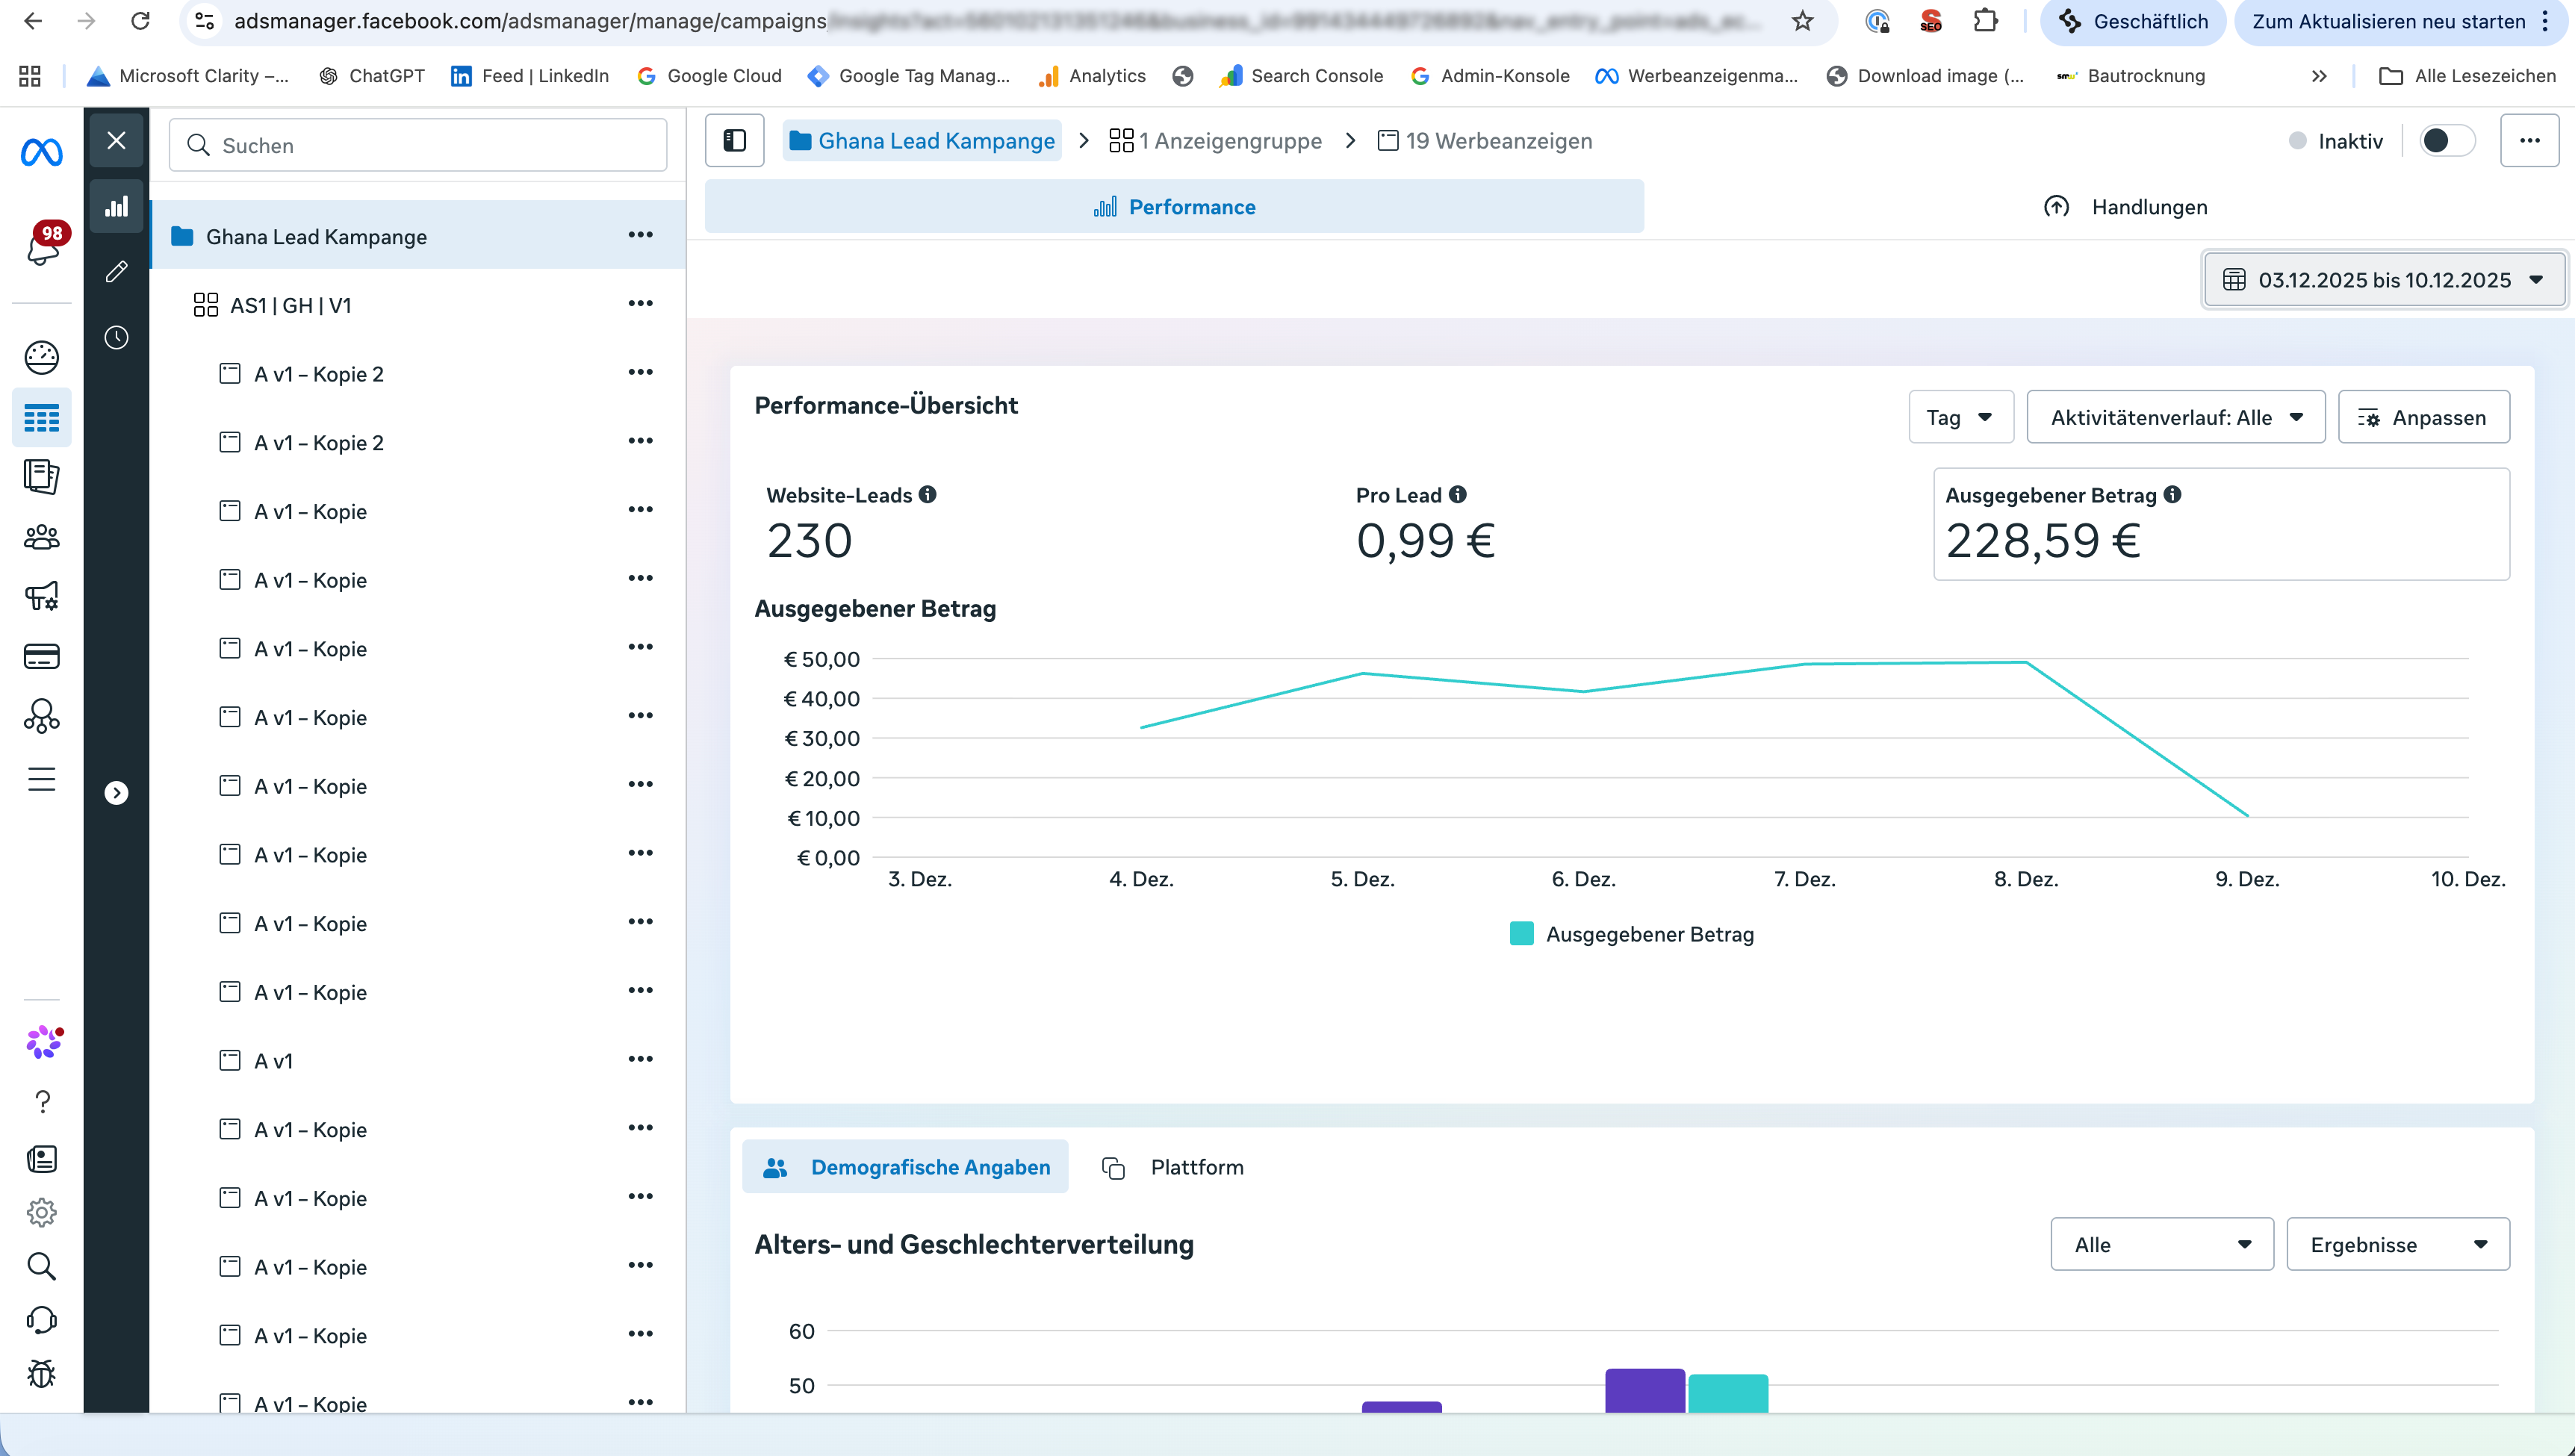Screen dimensions: 2575x1456
Task: Open the Search Console bookmark
Action: [x=1301, y=76]
